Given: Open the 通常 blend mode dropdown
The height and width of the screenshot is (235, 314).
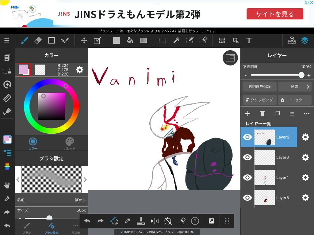Looking at the screenshot, I should 295,87.
